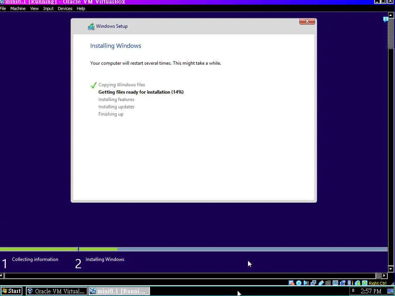Viewport: 395px width, 296px height.
Task: Click the mouse integration status icon
Action: point(357,283)
